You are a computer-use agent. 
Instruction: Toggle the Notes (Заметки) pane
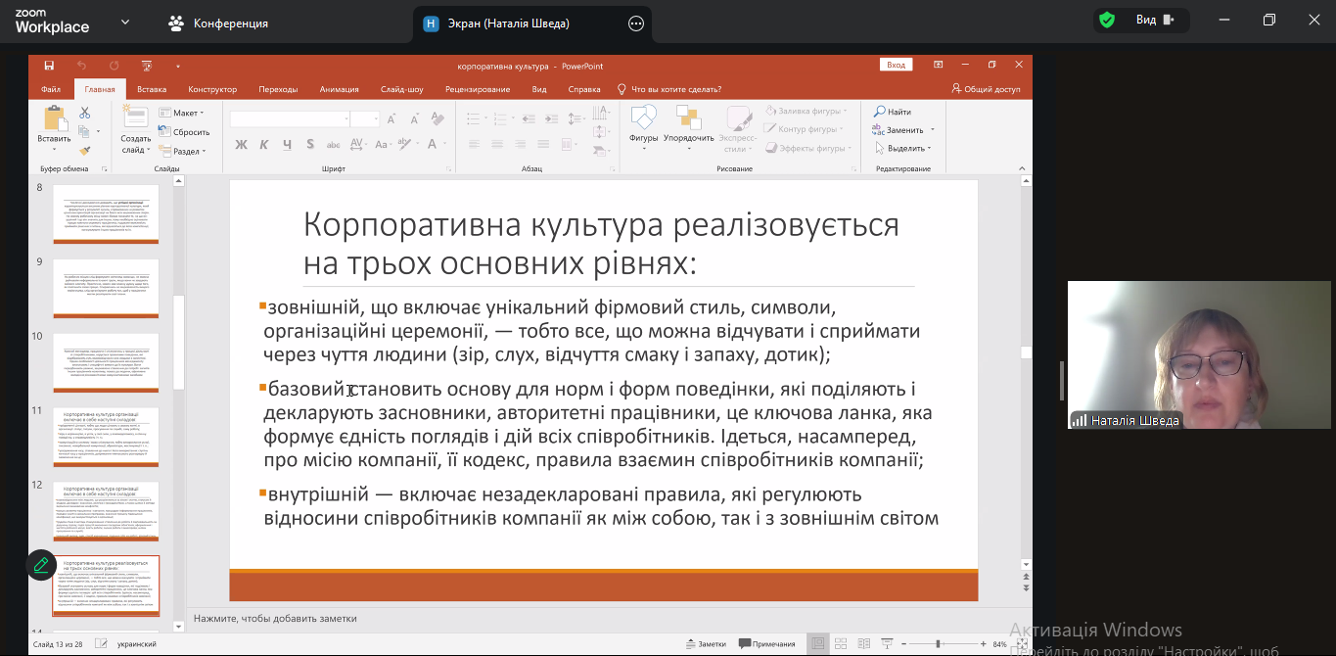click(x=705, y=644)
